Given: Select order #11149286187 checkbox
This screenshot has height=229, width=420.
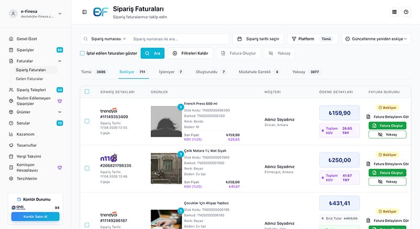Looking at the screenshot, I should point(87,225).
